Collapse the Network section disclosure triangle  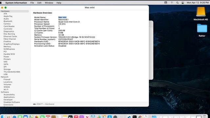point(0,77)
